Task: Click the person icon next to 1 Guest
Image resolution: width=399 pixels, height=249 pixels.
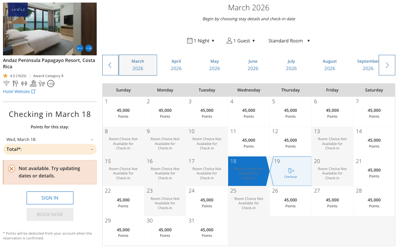Action: [229, 41]
